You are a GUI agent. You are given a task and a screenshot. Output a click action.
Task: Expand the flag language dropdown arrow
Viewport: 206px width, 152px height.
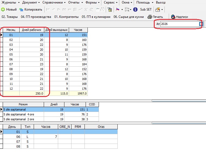122,9
